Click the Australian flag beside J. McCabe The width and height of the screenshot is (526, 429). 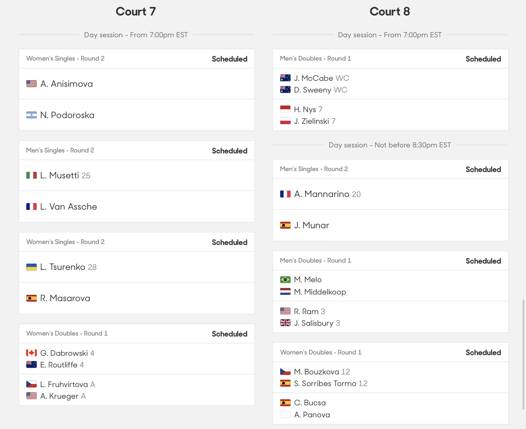point(285,78)
